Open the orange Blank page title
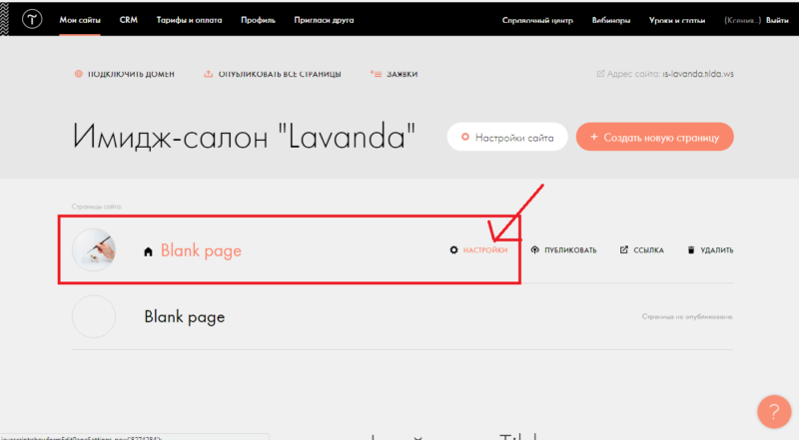Viewport: 799px width, 440px height. tap(201, 250)
